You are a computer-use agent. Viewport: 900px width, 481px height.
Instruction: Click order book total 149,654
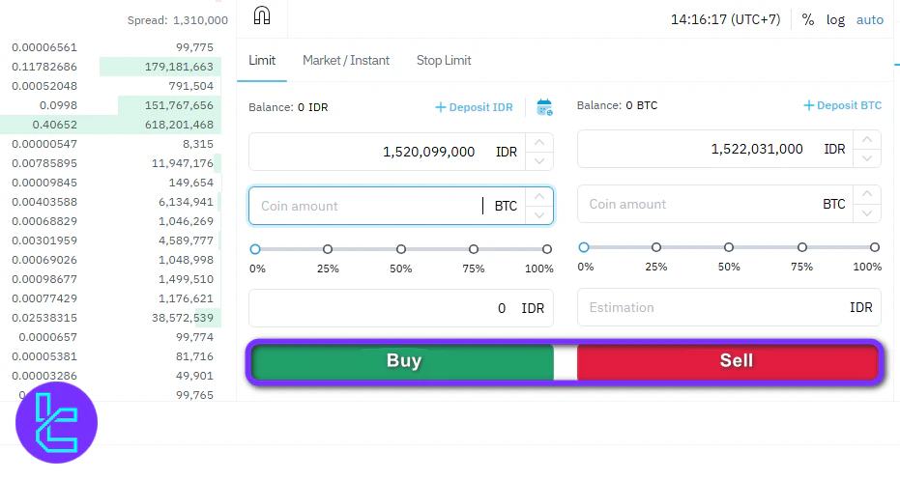click(191, 183)
